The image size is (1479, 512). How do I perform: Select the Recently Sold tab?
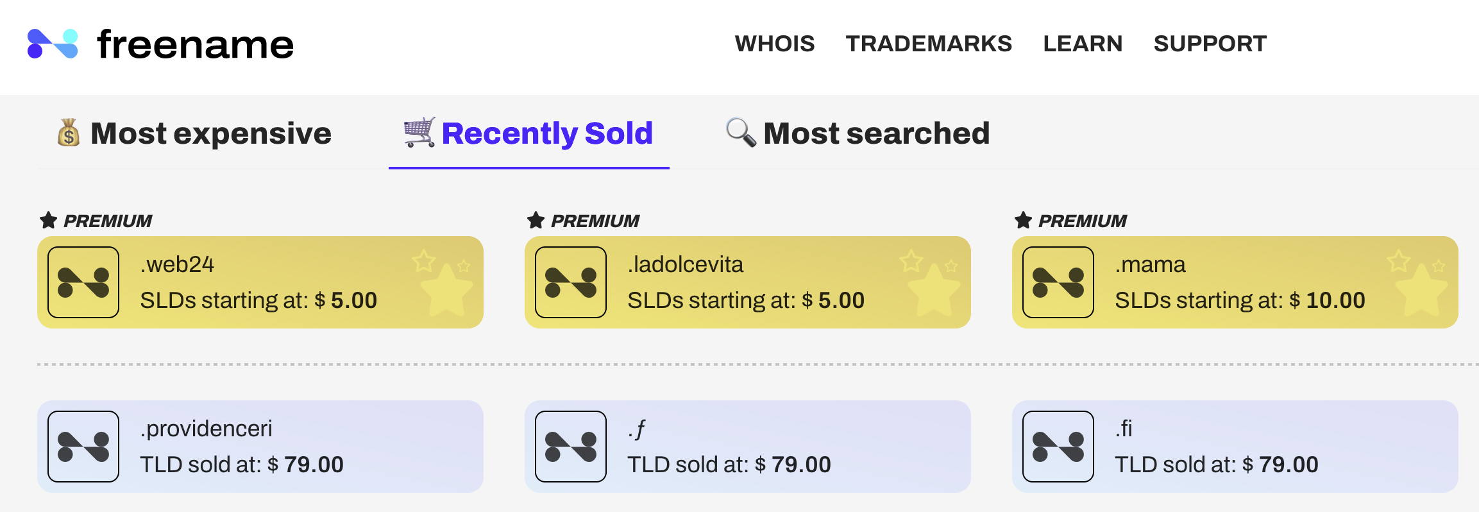[x=528, y=134]
